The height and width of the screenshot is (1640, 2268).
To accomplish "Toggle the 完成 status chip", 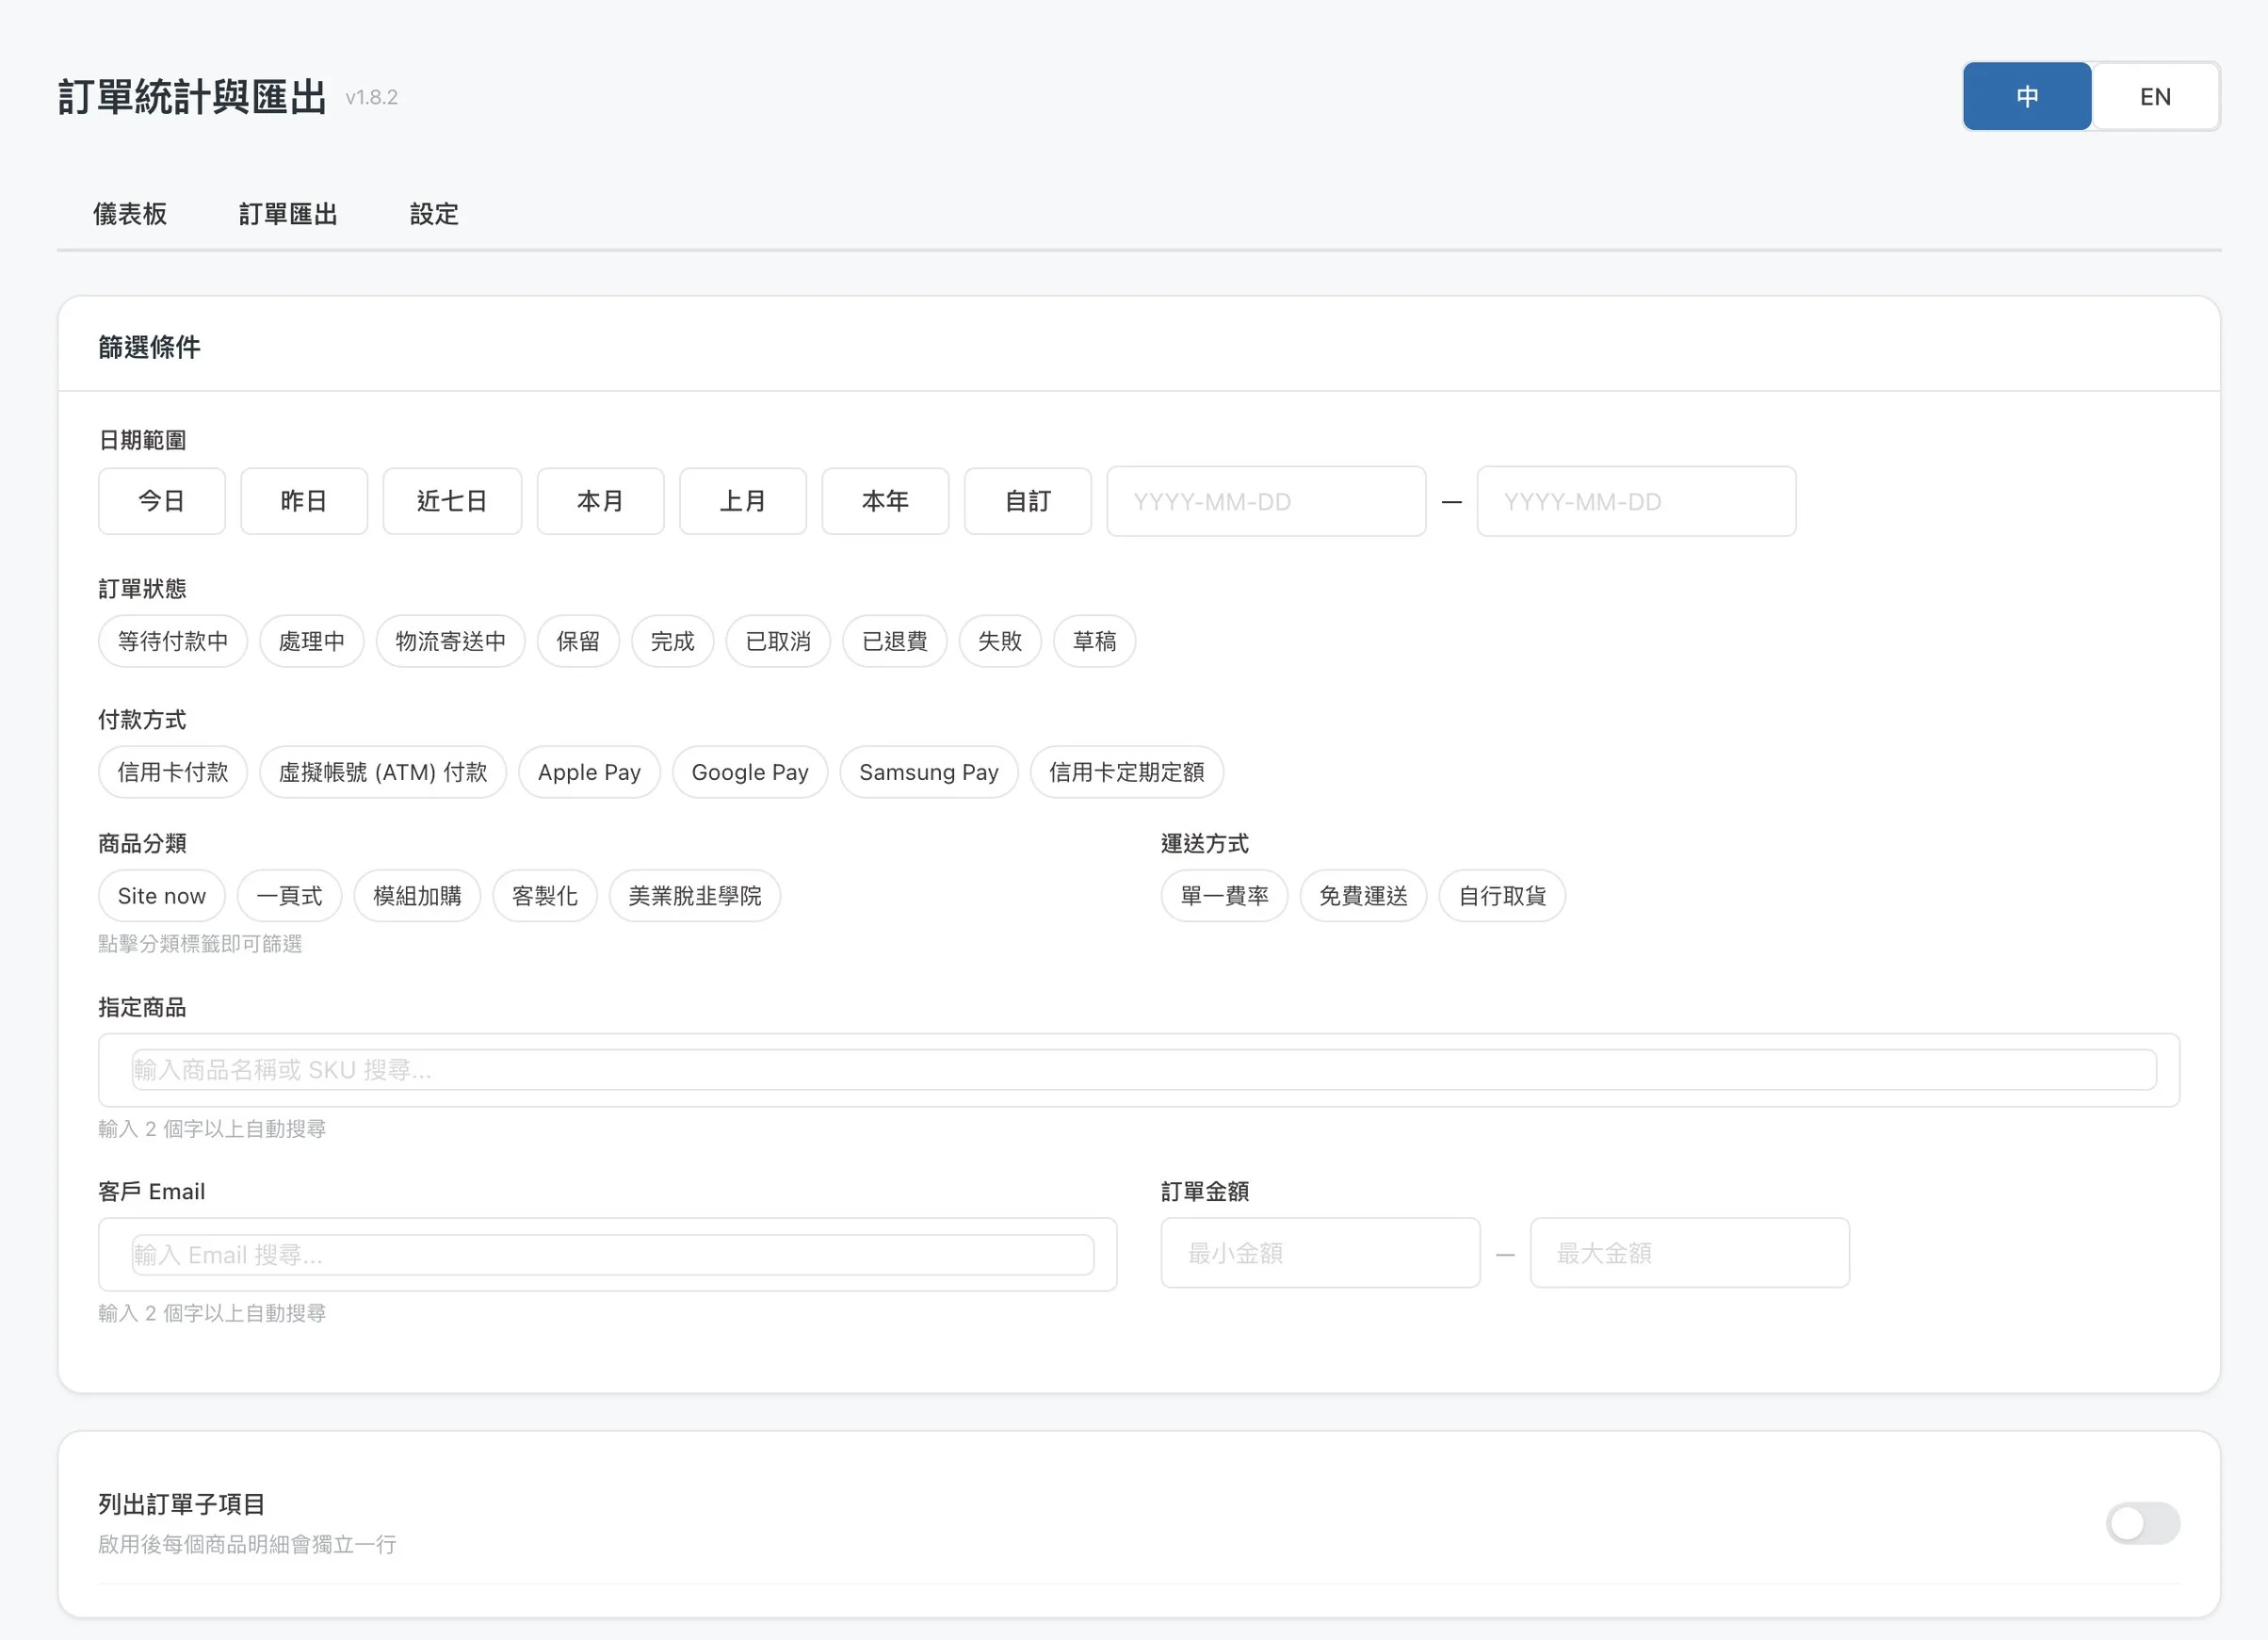I will (x=672, y=641).
